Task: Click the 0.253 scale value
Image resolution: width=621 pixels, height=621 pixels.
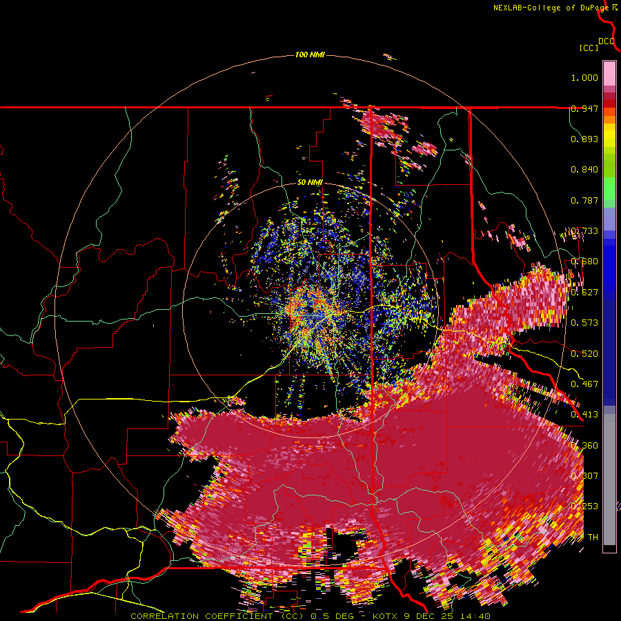Action: coord(584,506)
